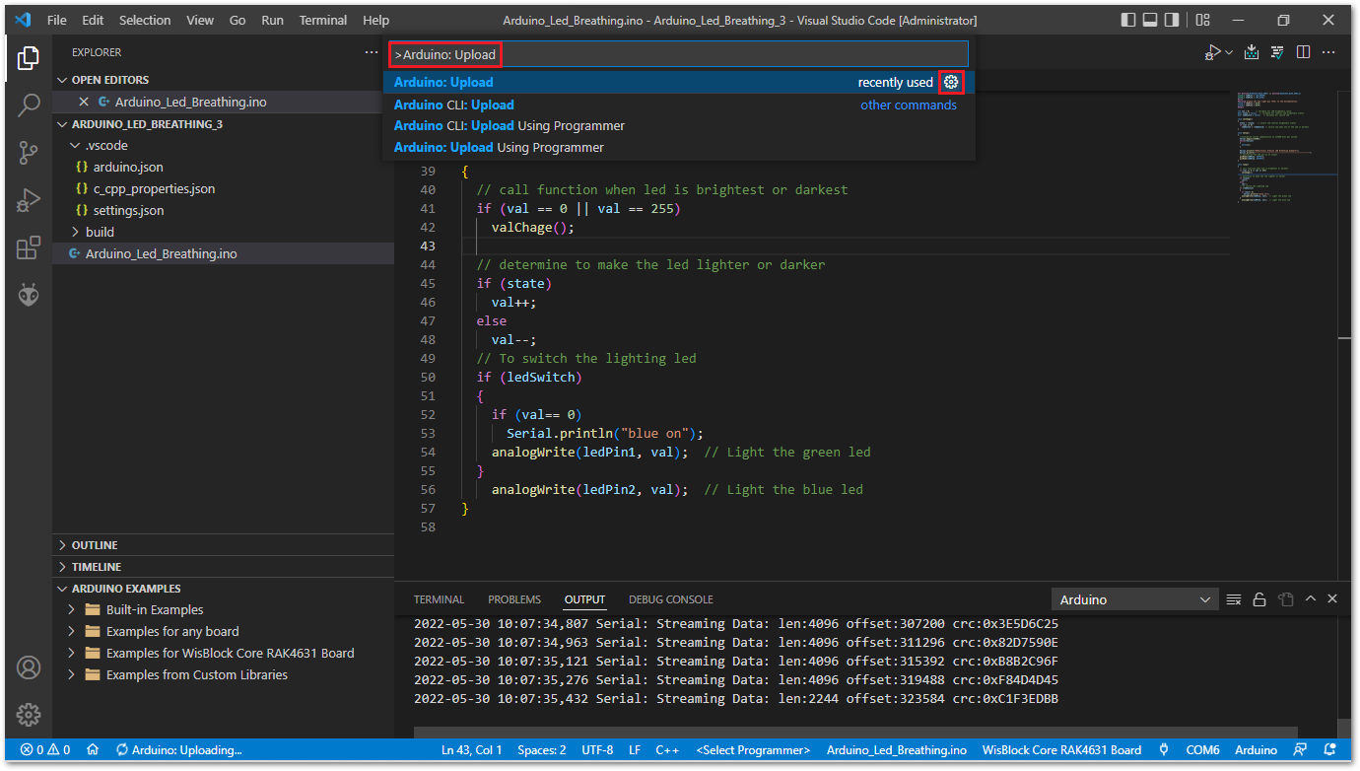Split the editor to the right
The width and height of the screenshot is (1360, 771).
tap(1303, 52)
